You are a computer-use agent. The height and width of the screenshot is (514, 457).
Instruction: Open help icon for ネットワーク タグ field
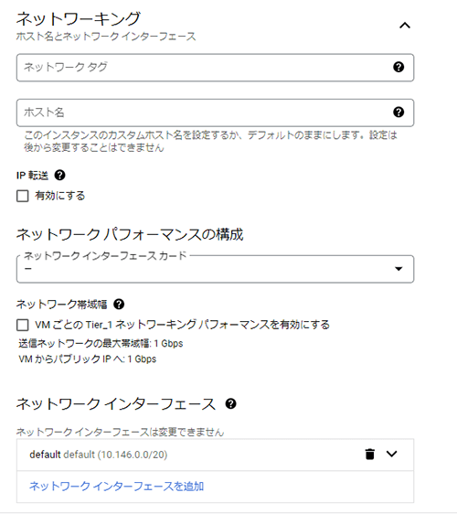(399, 67)
